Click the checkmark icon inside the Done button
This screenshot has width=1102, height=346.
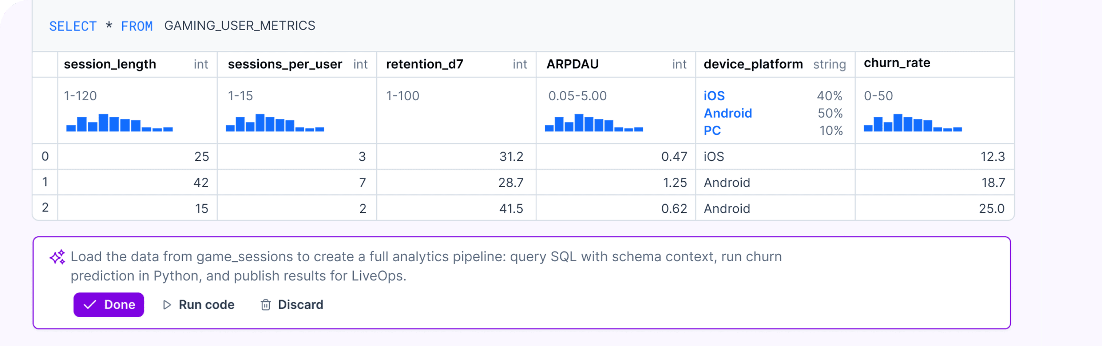tap(90, 304)
